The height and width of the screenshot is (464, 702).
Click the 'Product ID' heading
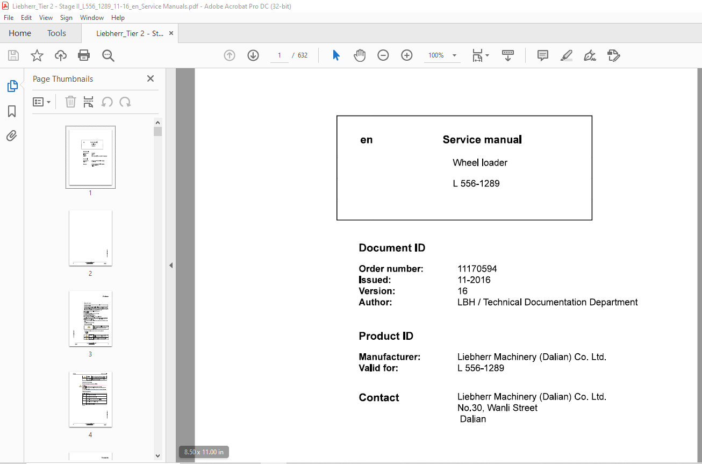[386, 336]
